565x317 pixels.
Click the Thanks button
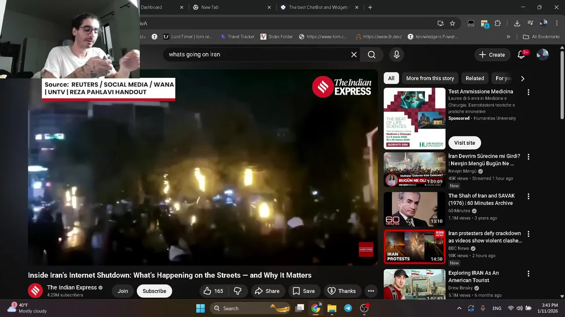pos(342,291)
